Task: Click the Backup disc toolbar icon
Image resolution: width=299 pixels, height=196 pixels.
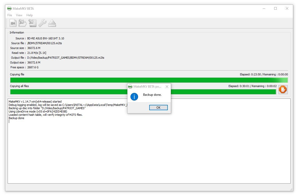Action: [32, 23]
